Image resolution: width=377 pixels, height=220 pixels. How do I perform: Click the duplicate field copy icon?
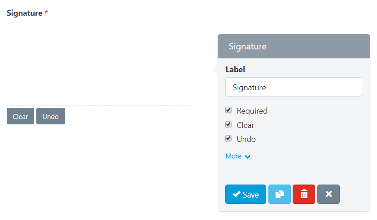coord(280,194)
